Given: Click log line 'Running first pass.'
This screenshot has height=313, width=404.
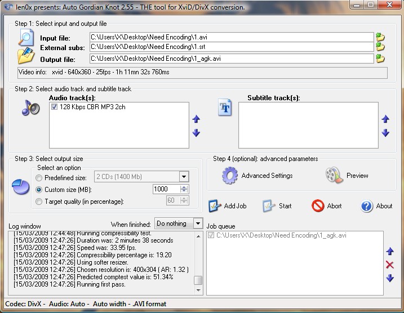Looking at the screenshot, I should pyautogui.click(x=69, y=284).
